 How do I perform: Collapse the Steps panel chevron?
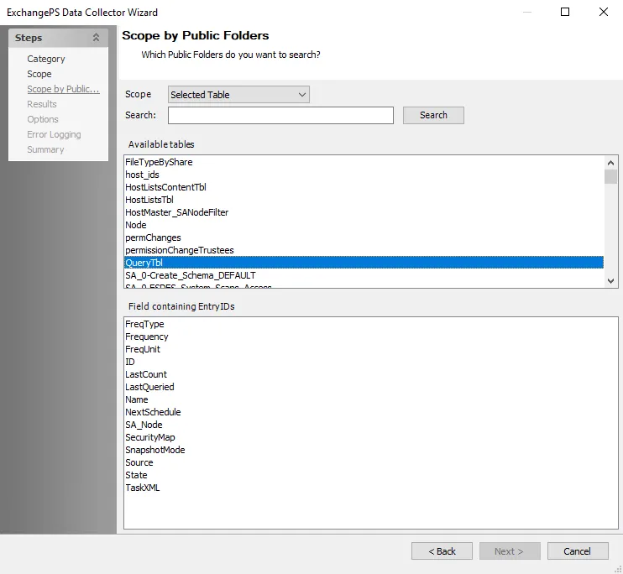pos(96,38)
